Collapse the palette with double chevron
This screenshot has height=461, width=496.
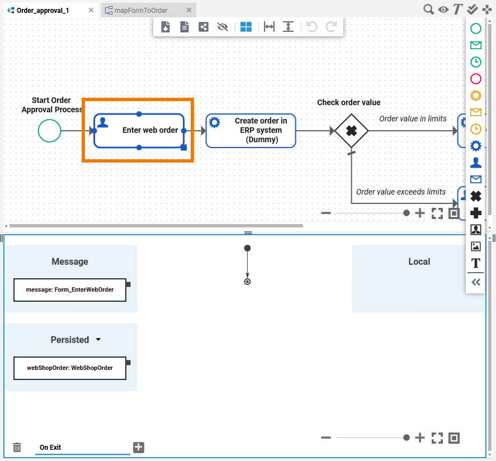[x=475, y=282]
